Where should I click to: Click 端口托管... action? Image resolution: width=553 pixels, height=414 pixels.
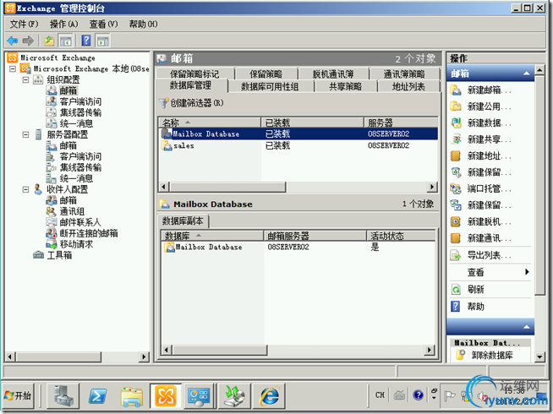481,189
